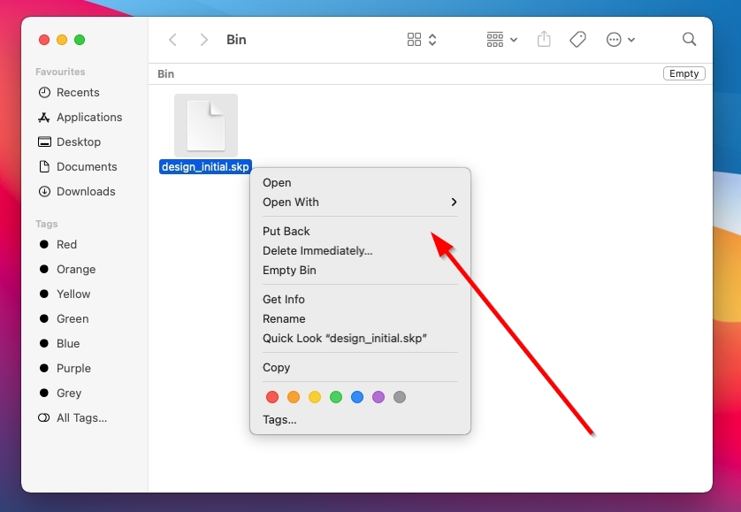Screen dimensions: 741x512
Task: Click the Back navigation arrow
Action: (172, 39)
